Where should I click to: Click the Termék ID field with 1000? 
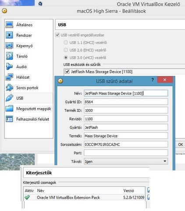click(126, 110)
